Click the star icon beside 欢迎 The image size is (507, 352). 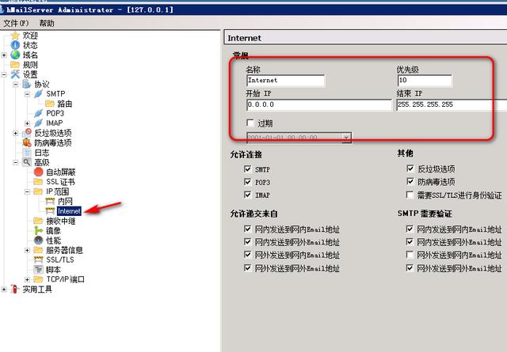(x=15, y=35)
